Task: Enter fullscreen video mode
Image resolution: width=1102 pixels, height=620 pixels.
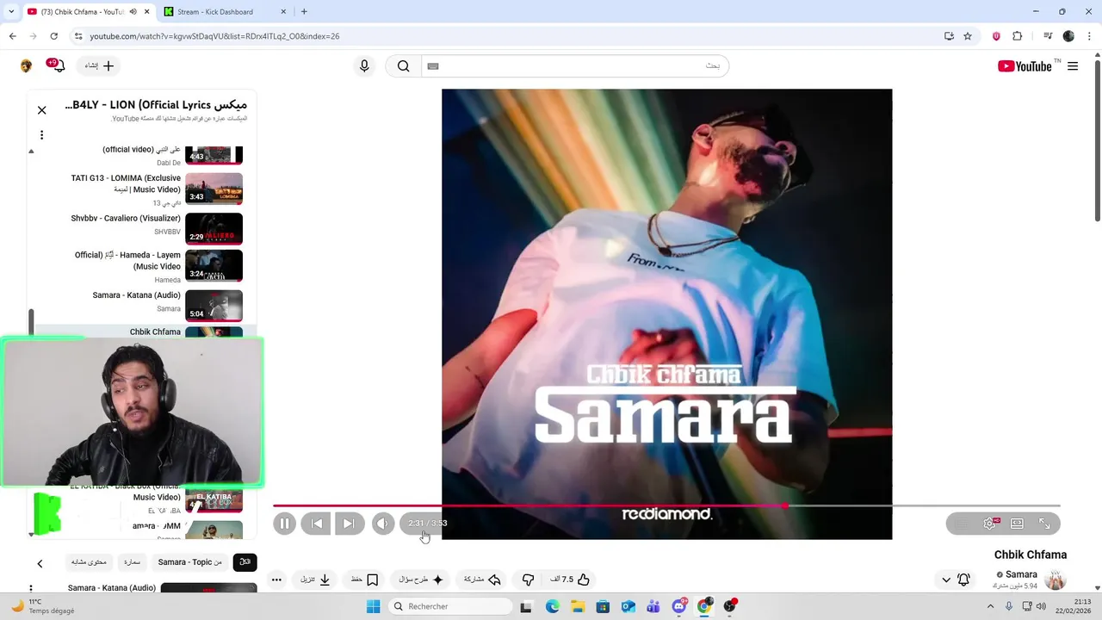Action: [x=1044, y=524]
